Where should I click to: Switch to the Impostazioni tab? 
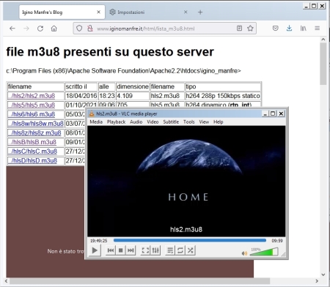(x=131, y=12)
